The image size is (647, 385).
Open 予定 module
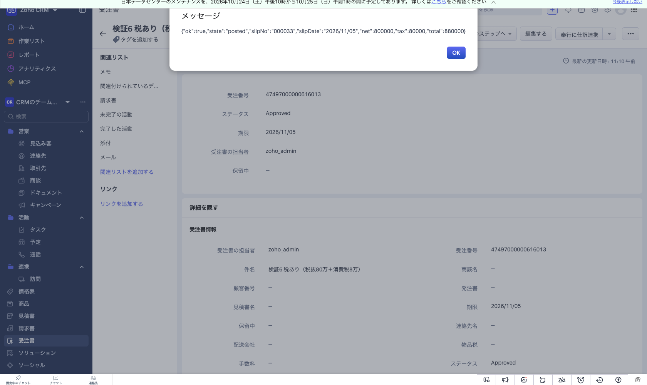[x=46, y=242]
